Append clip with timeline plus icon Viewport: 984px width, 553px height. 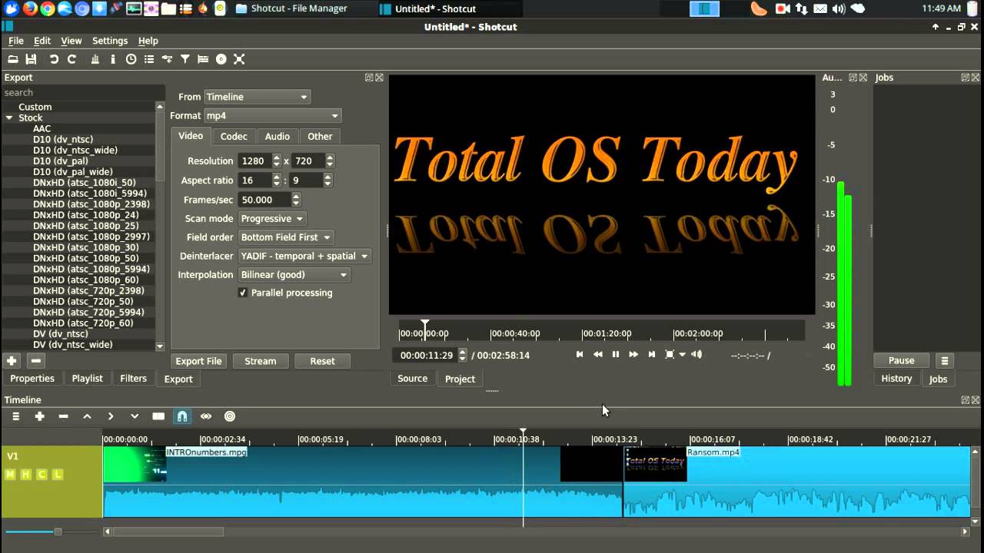(40, 416)
